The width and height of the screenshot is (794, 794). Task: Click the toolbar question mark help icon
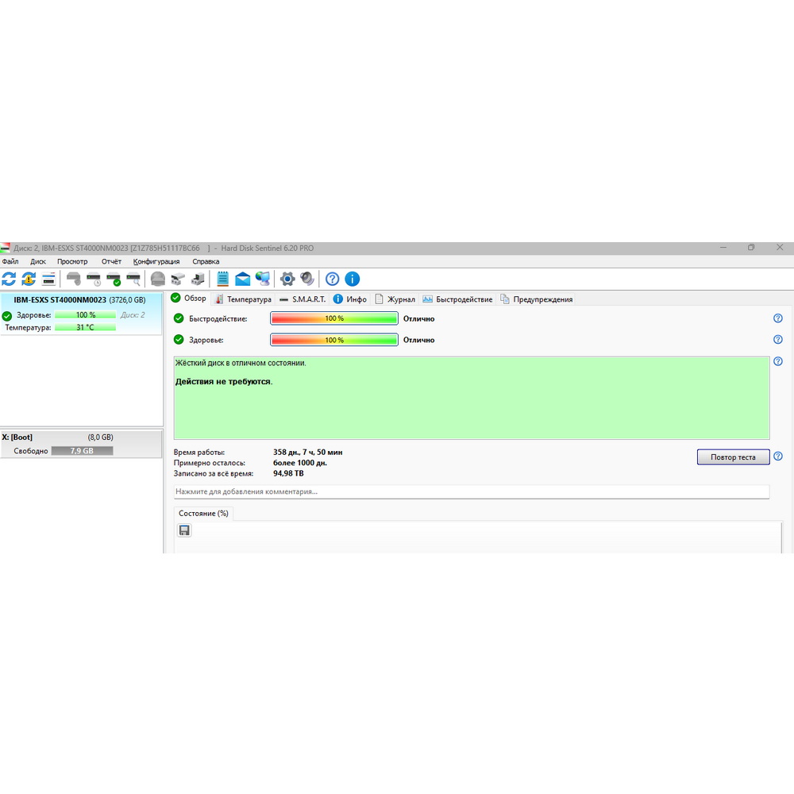click(332, 279)
